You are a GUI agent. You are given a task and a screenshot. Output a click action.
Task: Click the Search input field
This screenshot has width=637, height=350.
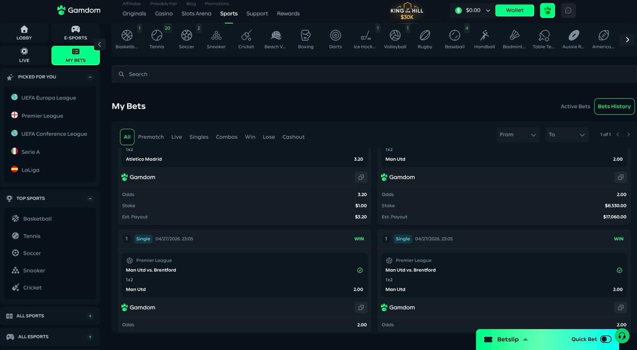(374, 74)
